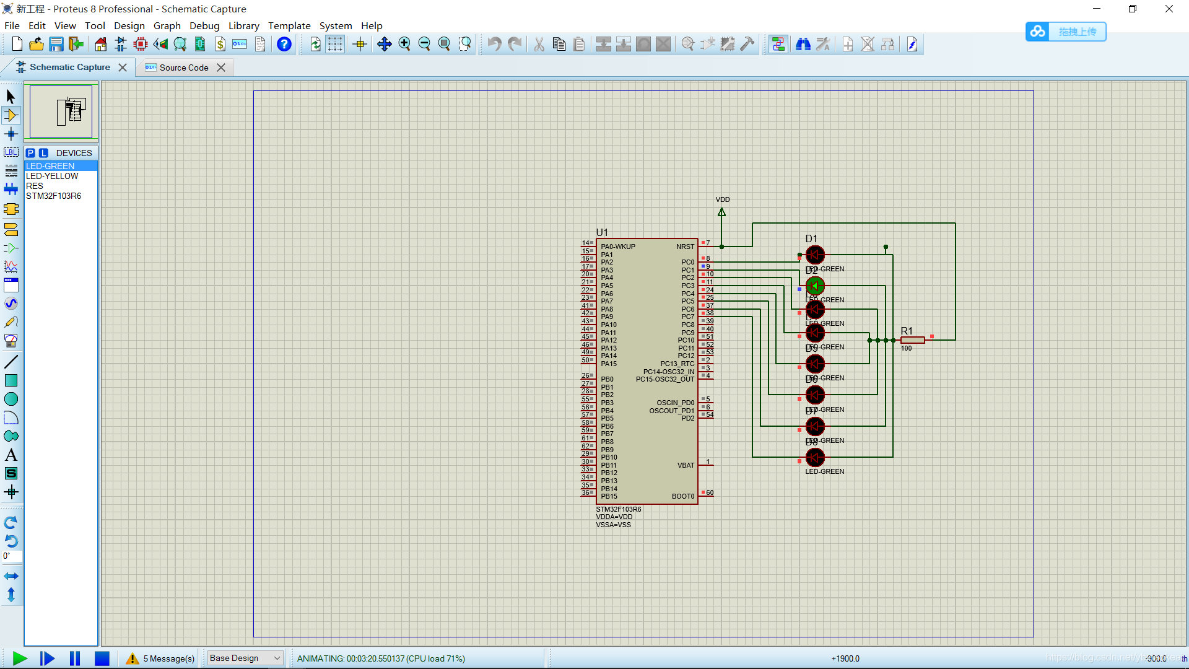
Task: Click the P pick devices button
Action: [x=30, y=153]
